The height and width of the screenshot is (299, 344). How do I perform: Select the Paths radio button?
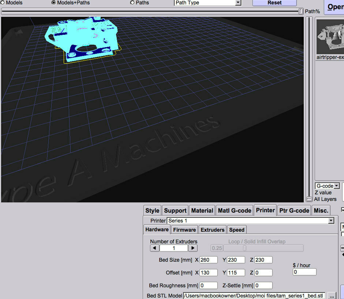click(132, 3)
